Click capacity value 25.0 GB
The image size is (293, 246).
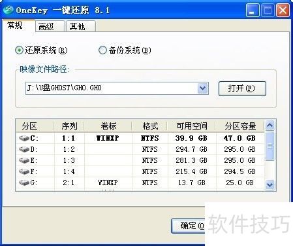pyautogui.click(x=239, y=183)
